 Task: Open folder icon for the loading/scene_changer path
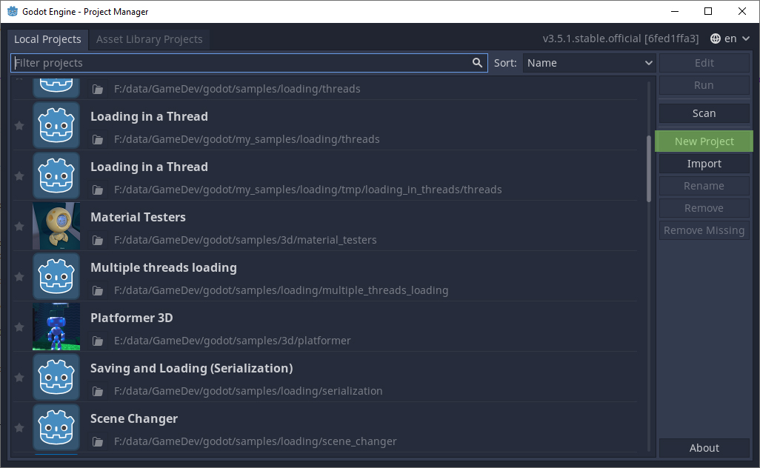98,442
